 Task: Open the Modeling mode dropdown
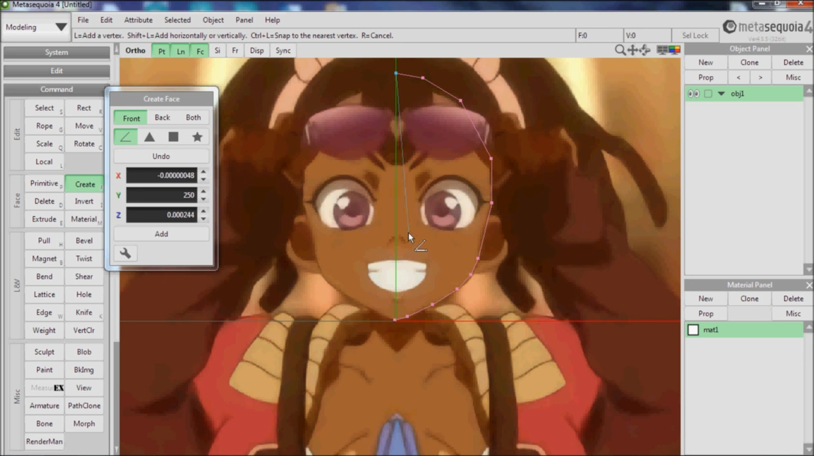[36, 27]
